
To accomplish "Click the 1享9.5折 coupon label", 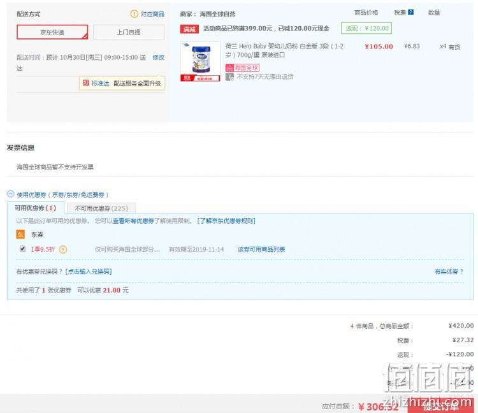I will click(43, 249).
